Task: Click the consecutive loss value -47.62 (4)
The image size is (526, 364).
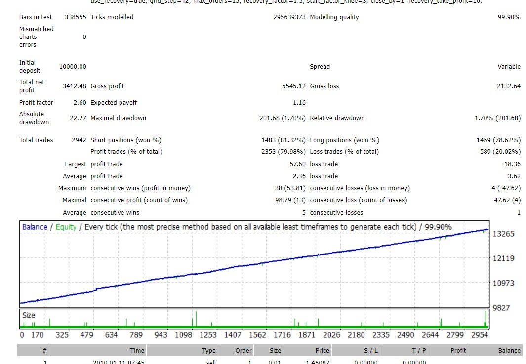Action: pos(506,200)
